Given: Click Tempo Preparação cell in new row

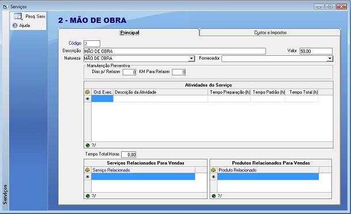Looking at the screenshot, I should point(229,99).
